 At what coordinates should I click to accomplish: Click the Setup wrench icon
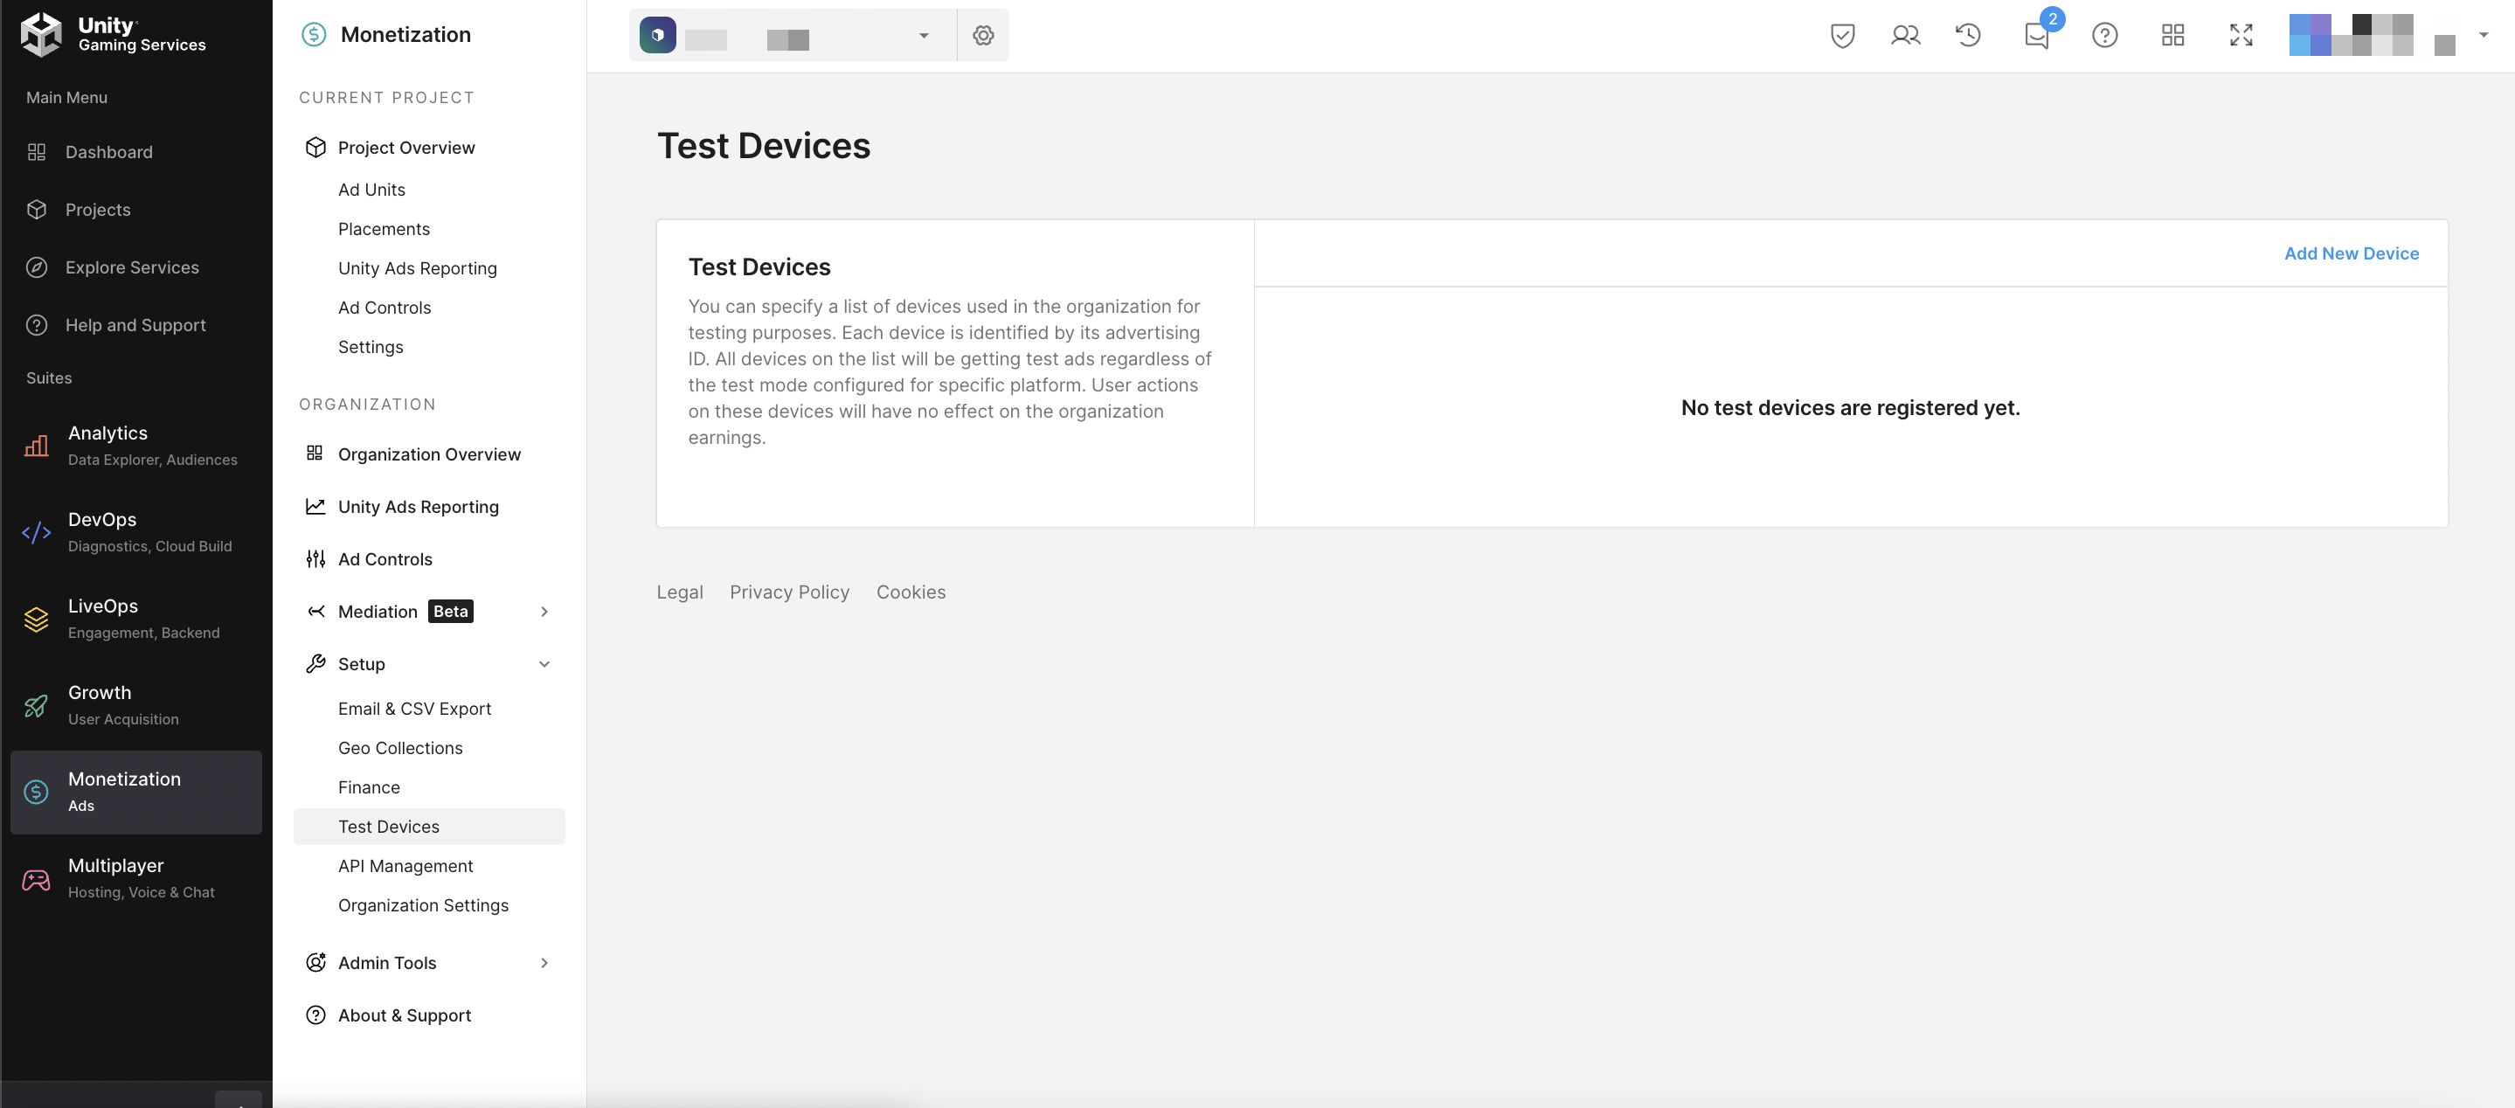(315, 664)
